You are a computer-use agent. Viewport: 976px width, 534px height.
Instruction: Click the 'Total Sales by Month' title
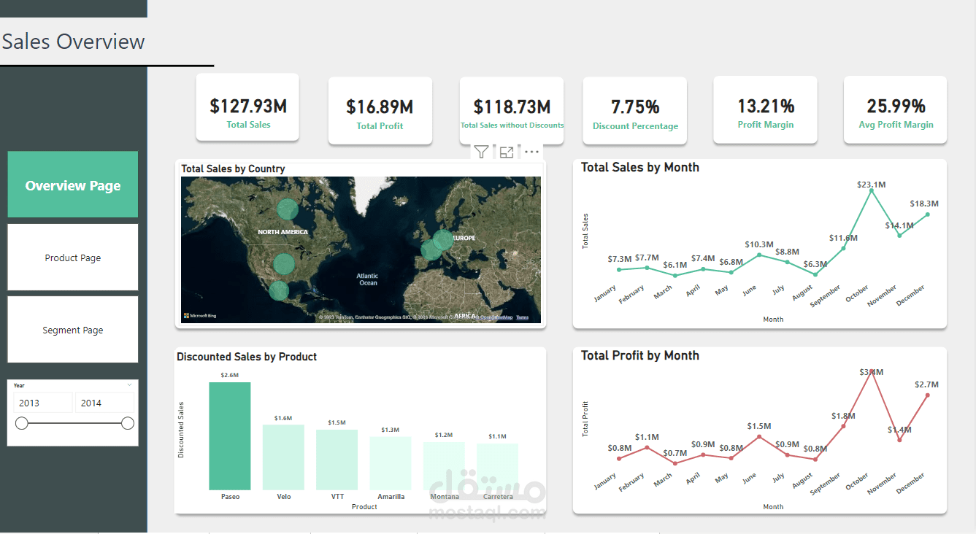[x=640, y=167]
